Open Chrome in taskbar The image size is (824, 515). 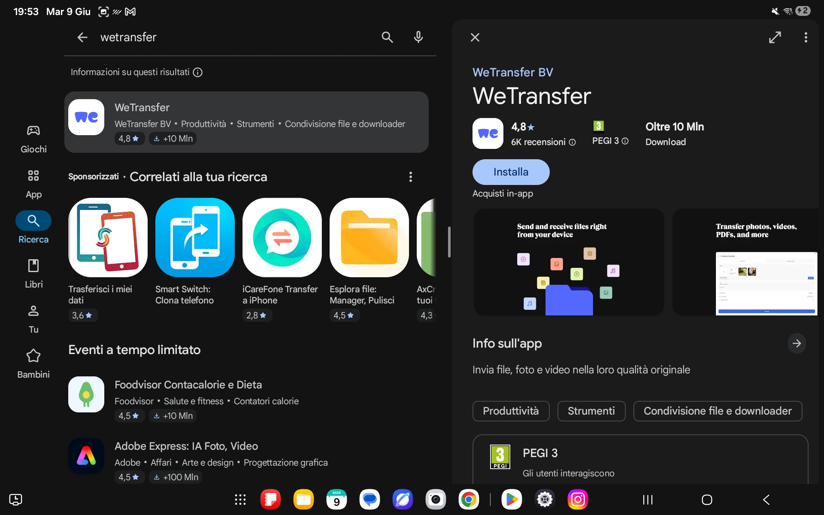(x=469, y=500)
